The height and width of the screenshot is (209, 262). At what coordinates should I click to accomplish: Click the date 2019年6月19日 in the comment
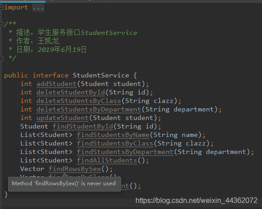coord(62,50)
